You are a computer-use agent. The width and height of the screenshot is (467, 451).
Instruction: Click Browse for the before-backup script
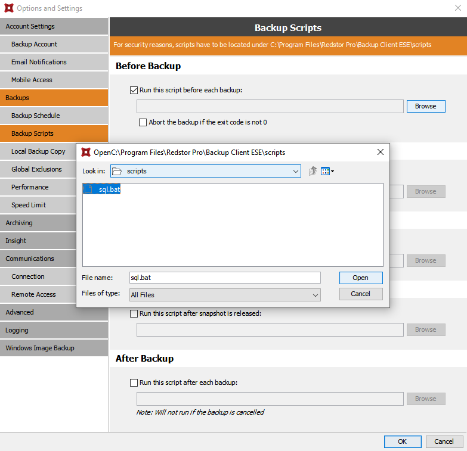[426, 106]
